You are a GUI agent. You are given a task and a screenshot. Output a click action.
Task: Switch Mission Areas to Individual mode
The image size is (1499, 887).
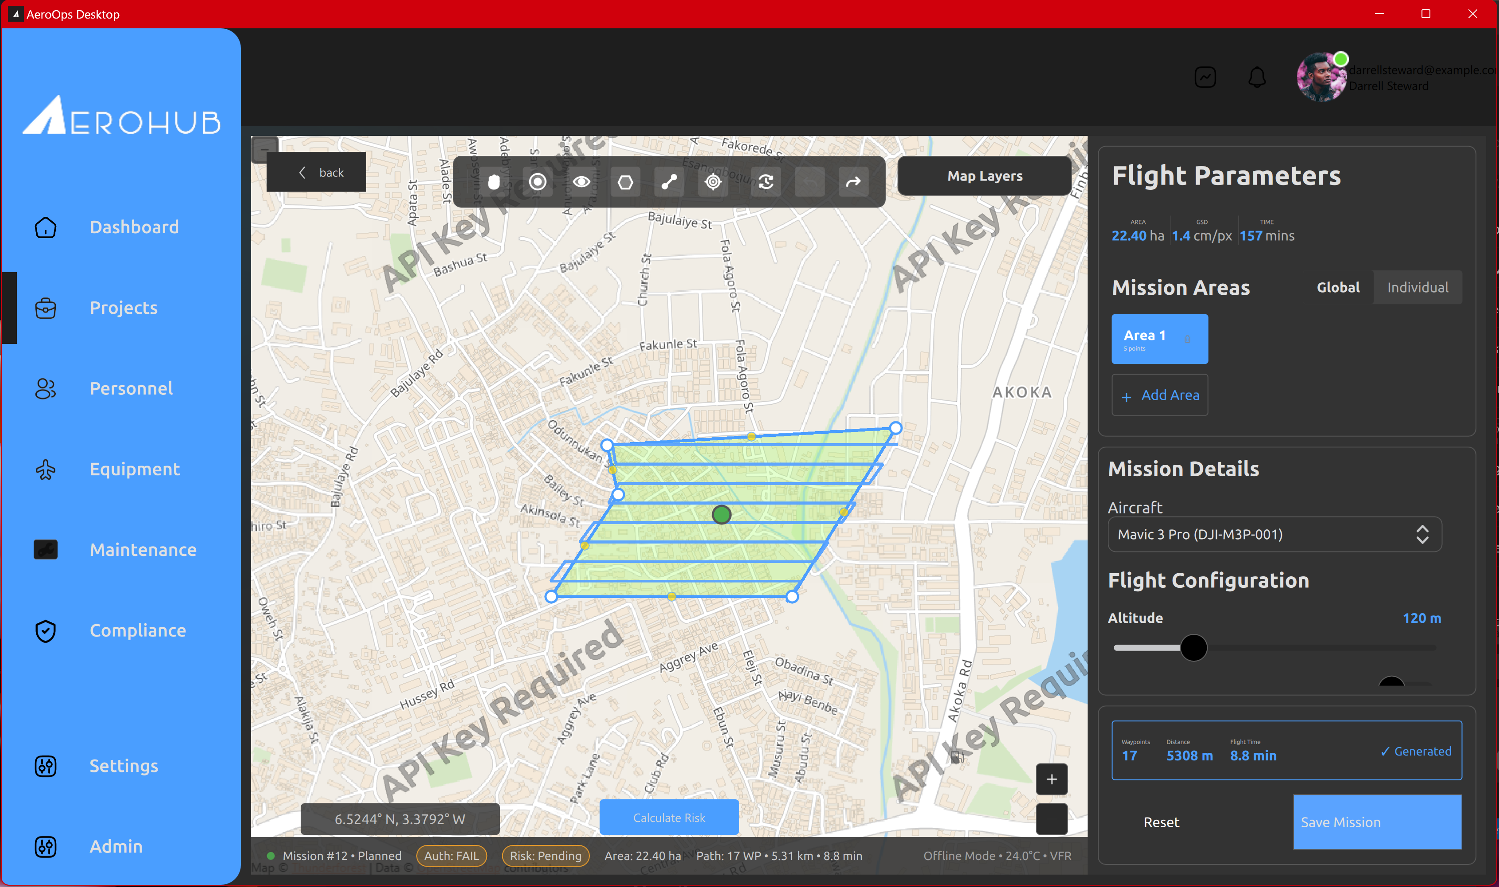(x=1417, y=288)
